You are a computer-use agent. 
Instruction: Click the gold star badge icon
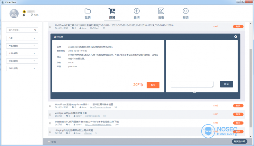tap(24, 12)
